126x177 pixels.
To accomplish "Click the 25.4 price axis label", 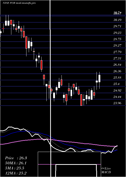I will click(116, 84).
